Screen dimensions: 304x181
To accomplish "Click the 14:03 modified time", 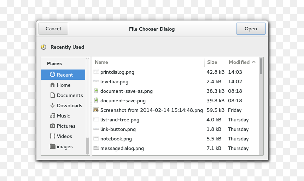I will tap(235, 72).
